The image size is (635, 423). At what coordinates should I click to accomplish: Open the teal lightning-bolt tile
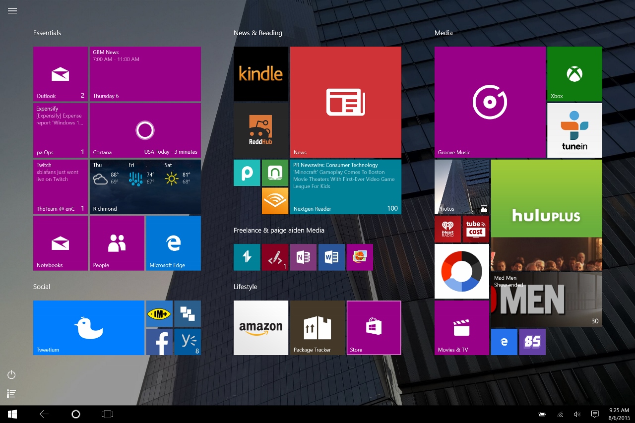(247, 257)
